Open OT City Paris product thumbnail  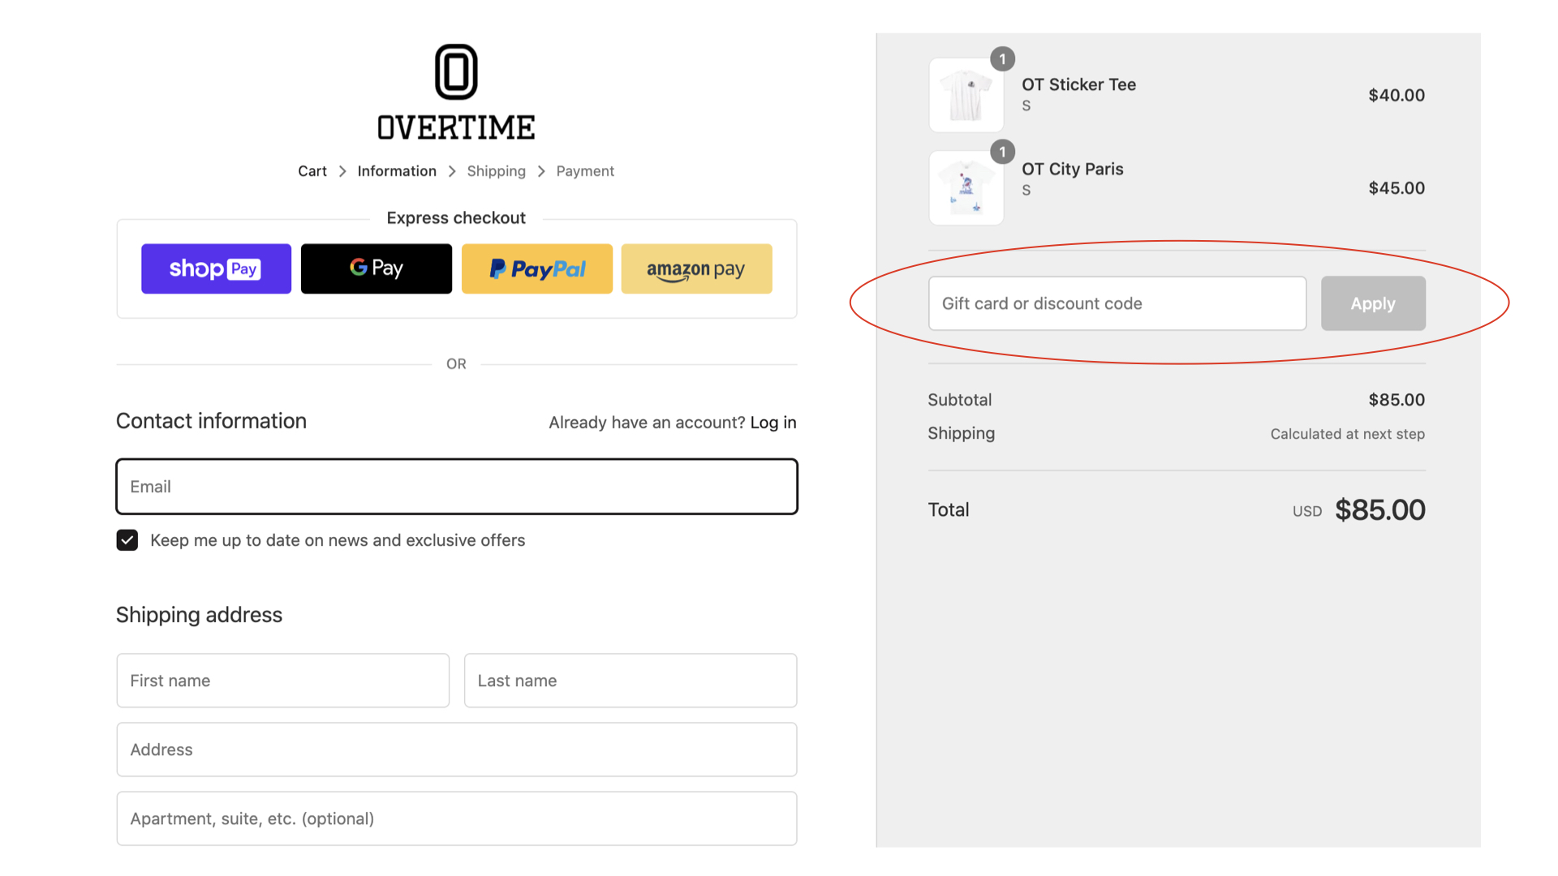point(966,188)
